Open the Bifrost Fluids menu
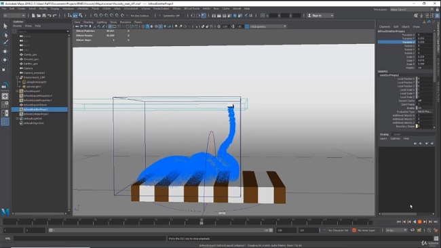 coord(191,9)
